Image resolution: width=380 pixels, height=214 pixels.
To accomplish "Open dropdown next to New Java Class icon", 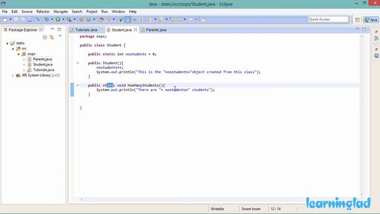I will pos(94,20).
